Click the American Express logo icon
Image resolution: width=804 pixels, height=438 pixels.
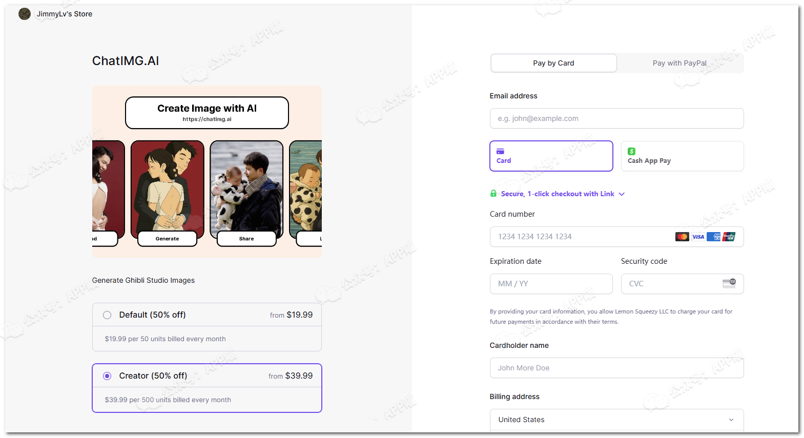pyautogui.click(x=713, y=237)
